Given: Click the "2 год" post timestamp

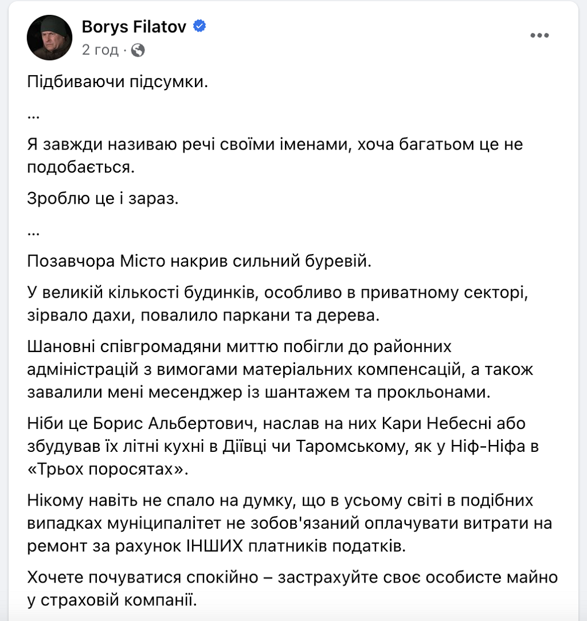Looking at the screenshot, I should (100, 50).
